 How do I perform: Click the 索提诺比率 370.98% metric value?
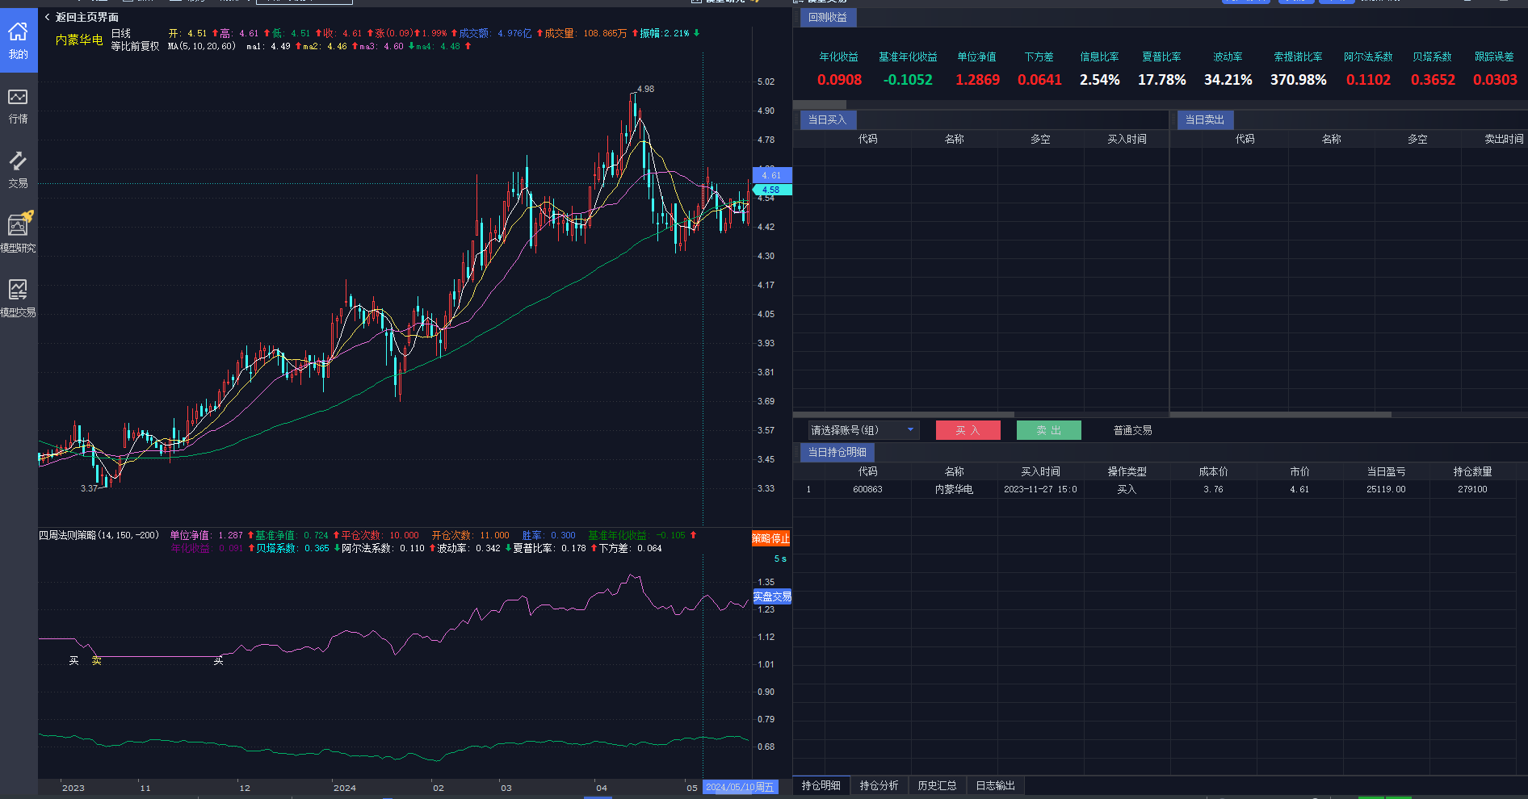click(1298, 80)
